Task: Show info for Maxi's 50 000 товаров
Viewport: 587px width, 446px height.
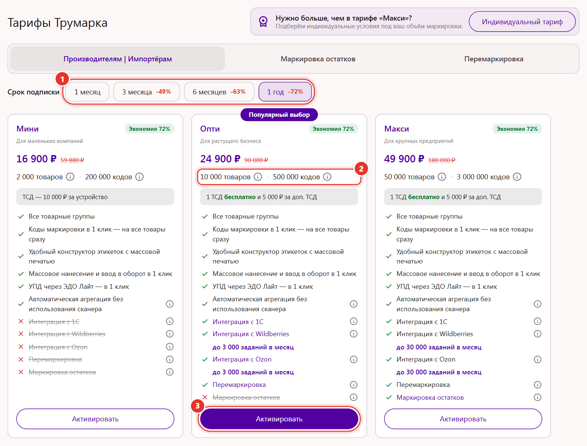Action: [x=442, y=177]
